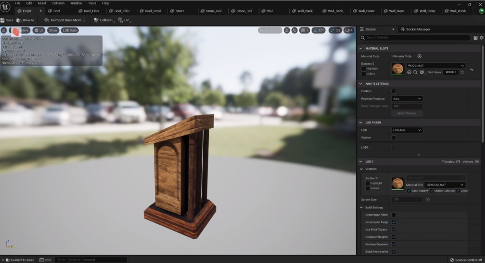
Task: Delete the WOOD_MAT material slot via trash icon
Action: (462, 72)
